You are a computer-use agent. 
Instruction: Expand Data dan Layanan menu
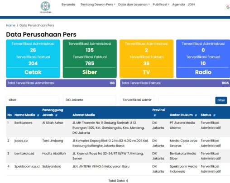point(134,5)
